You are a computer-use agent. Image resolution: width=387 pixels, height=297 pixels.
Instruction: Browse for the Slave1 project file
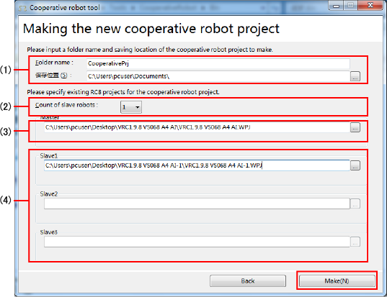click(355, 165)
